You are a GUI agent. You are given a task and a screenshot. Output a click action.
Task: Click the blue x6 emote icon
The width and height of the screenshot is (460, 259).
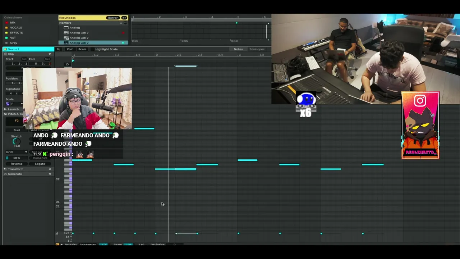point(305,104)
